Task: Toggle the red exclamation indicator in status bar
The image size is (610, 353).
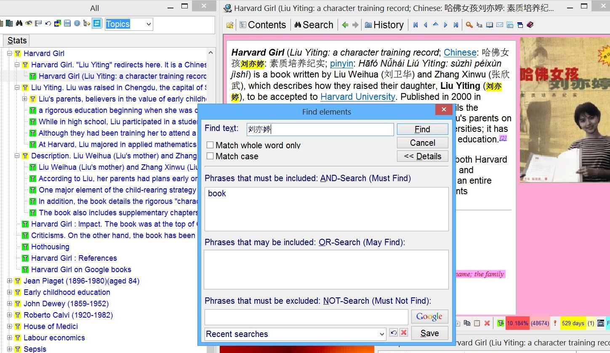Action: click(555, 323)
